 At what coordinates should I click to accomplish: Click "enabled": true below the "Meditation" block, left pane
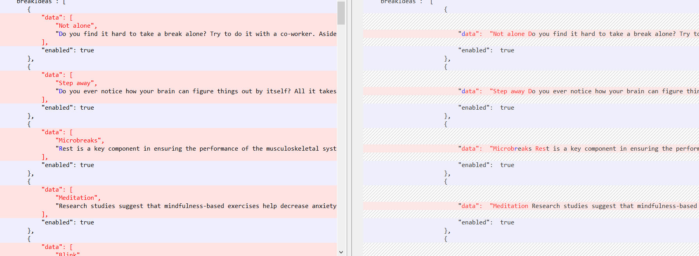[68, 222]
